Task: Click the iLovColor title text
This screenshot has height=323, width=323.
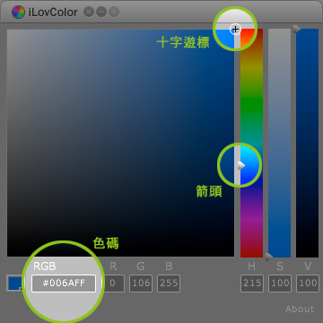Action: [53, 13]
